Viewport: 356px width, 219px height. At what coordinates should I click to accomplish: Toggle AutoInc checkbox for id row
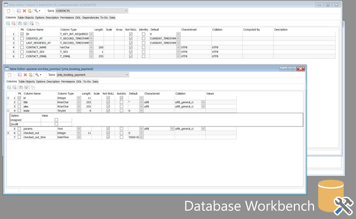coord(122,98)
